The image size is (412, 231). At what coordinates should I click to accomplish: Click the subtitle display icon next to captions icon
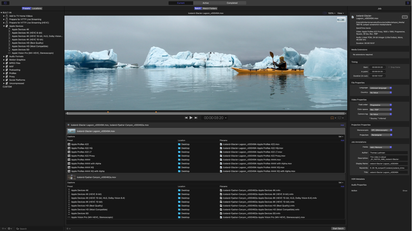point(340,117)
